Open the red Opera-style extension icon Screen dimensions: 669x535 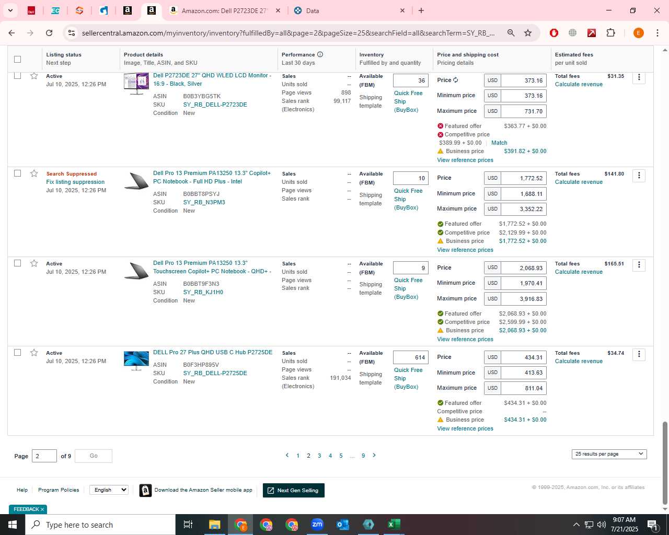[554, 33]
